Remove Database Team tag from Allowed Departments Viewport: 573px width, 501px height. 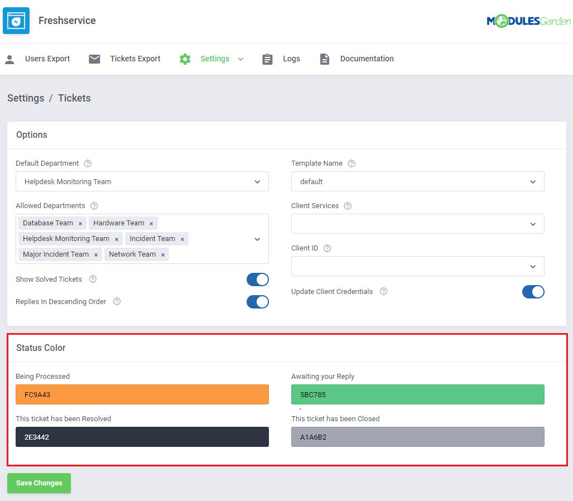[80, 223]
